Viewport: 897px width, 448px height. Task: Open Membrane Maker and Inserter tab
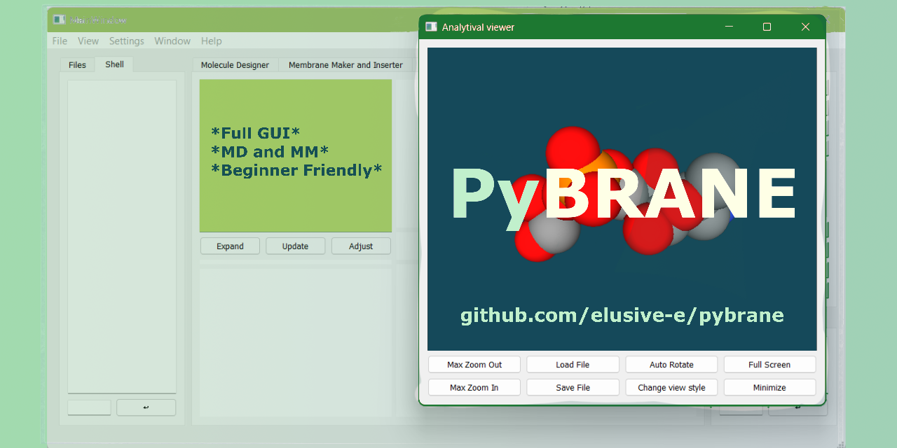coord(345,65)
